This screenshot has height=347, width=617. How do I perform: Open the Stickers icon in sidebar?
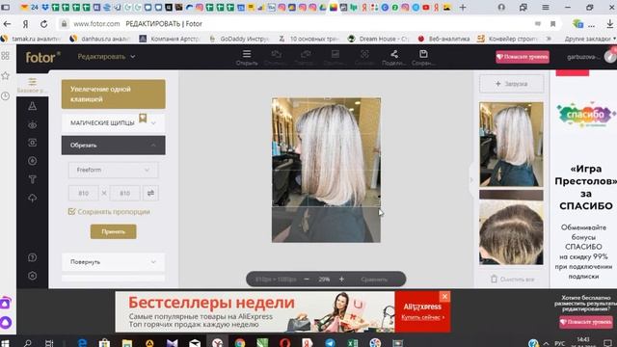(32, 161)
